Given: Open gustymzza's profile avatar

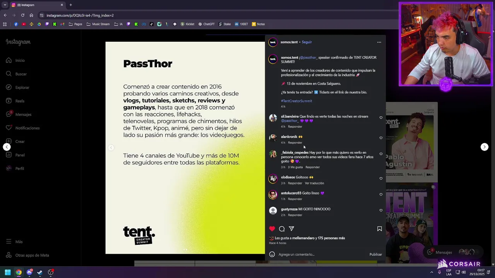Looking at the screenshot, I should pos(273,211).
